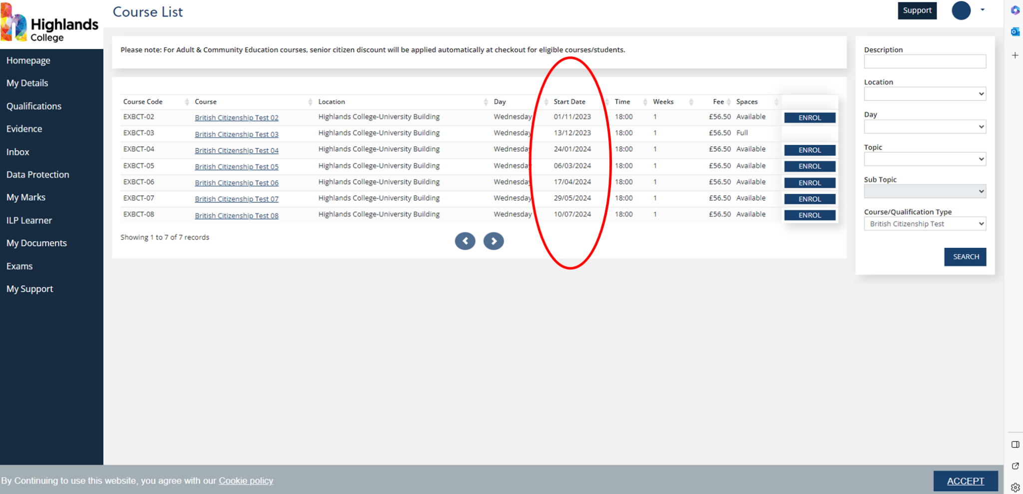Screen dimensions: 1023x494
Task: Enrol in British Citizenship Test 05
Action: coord(810,166)
